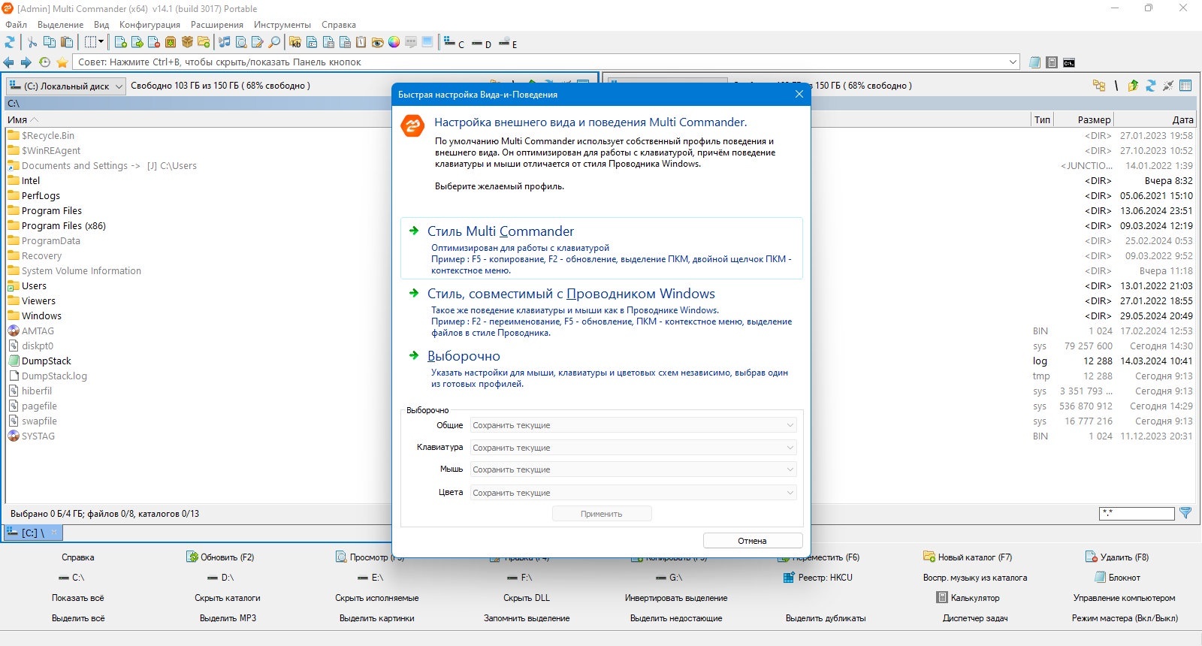Choose the 'Выборочно' profile option
The image size is (1202, 646).
601,368
